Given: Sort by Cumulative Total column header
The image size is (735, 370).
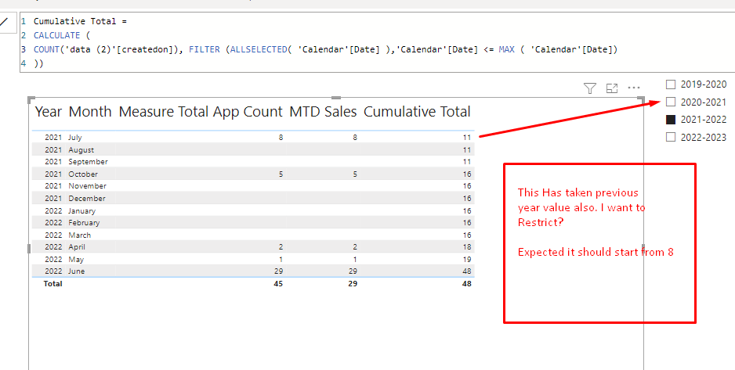Looking at the screenshot, I should tap(417, 112).
